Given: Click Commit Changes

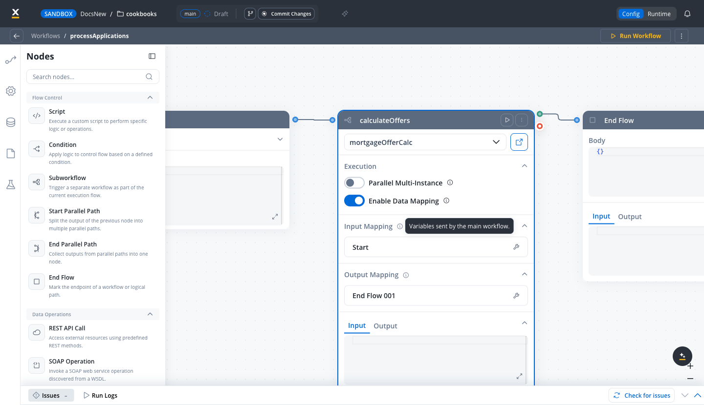Looking at the screenshot, I should 286,14.
